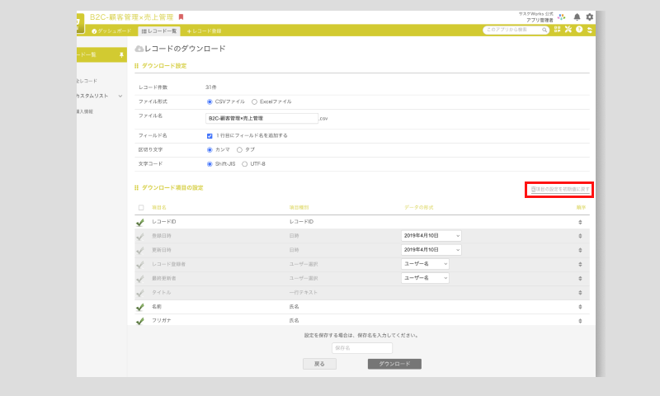Click the pin icon on sidebar header
This screenshot has width=660, height=396.
[x=121, y=55]
